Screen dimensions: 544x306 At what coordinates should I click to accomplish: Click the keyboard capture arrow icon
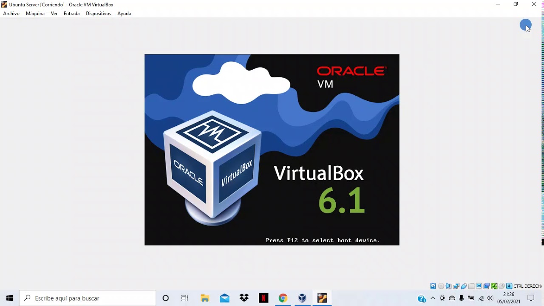pos(509,286)
